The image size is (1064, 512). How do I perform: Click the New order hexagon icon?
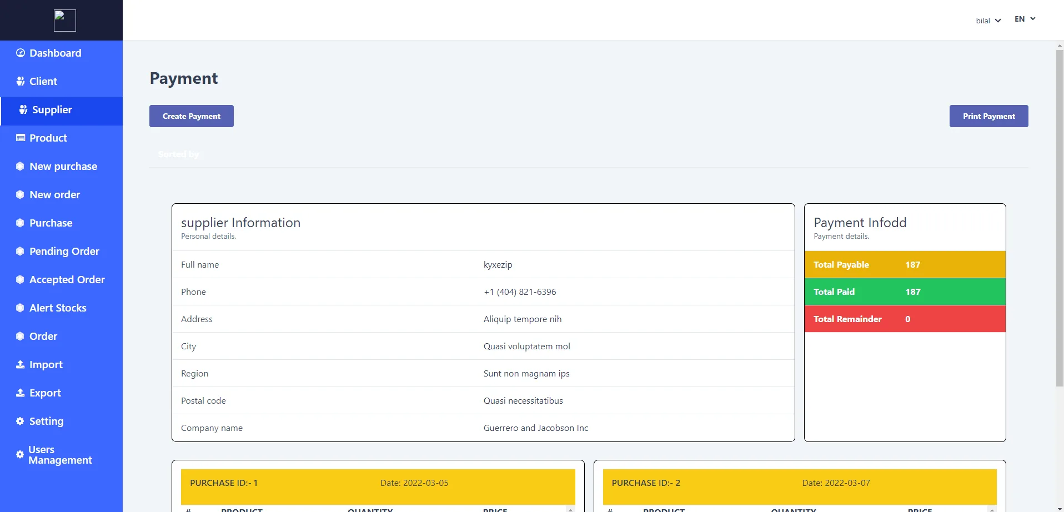(21, 195)
